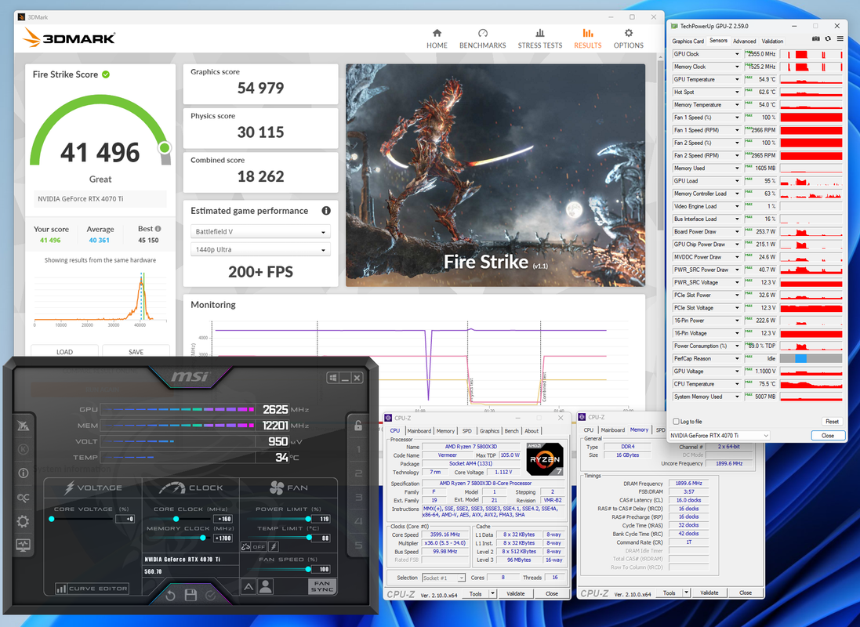Open Board Power Draw sensor dropdown
The image size is (860, 627).
click(x=737, y=231)
